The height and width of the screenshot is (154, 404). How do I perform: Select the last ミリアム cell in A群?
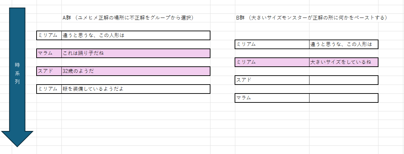click(49, 89)
